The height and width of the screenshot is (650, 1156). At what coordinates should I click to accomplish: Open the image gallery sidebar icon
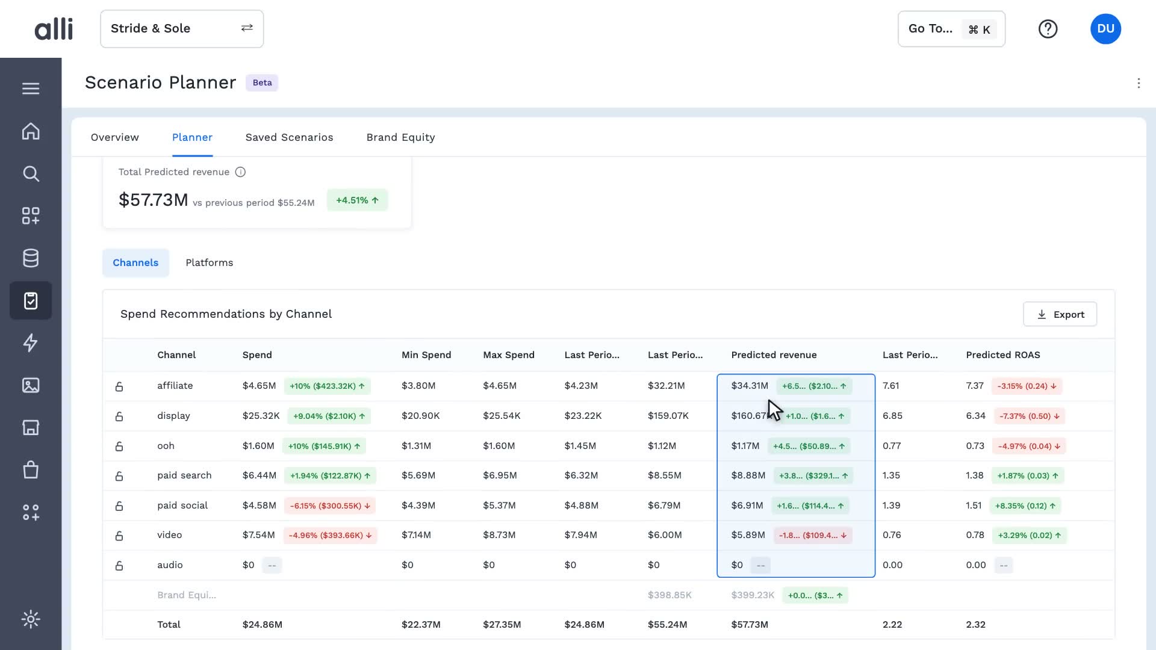pyautogui.click(x=31, y=385)
